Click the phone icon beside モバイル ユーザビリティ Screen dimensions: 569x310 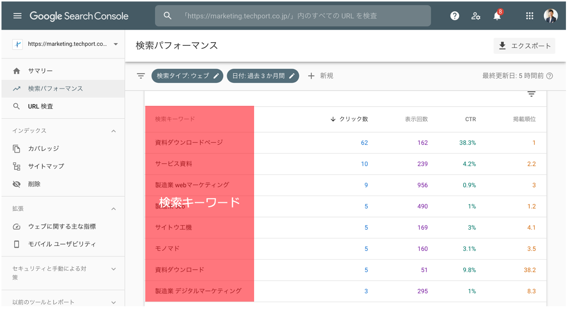click(17, 244)
